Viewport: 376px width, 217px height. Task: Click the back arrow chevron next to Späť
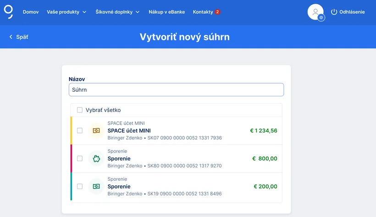pyautogui.click(x=11, y=37)
